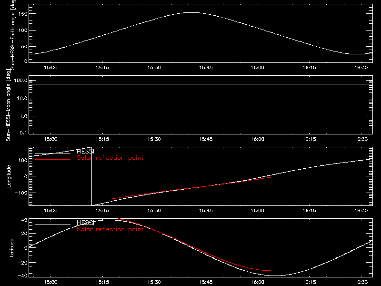
Task: Click "15:30" time label under Longitude plot
Action: pyautogui.click(x=154, y=210)
